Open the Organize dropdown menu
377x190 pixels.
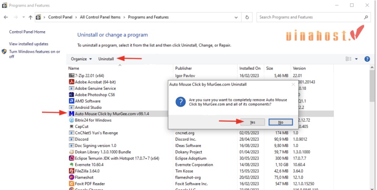click(x=81, y=59)
